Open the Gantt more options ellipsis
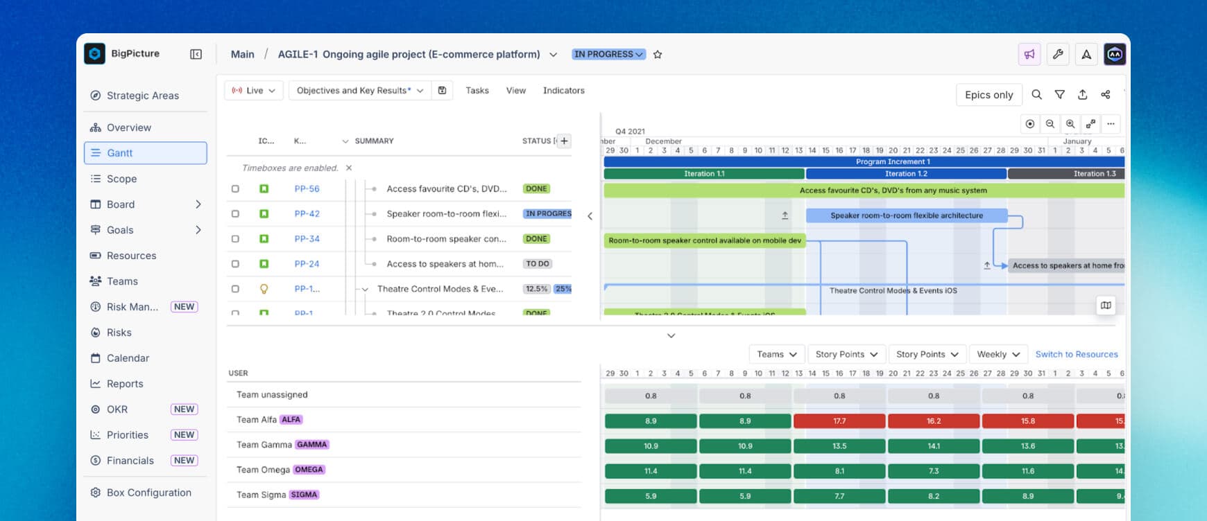Image resolution: width=1207 pixels, height=521 pixels. 1111,124
